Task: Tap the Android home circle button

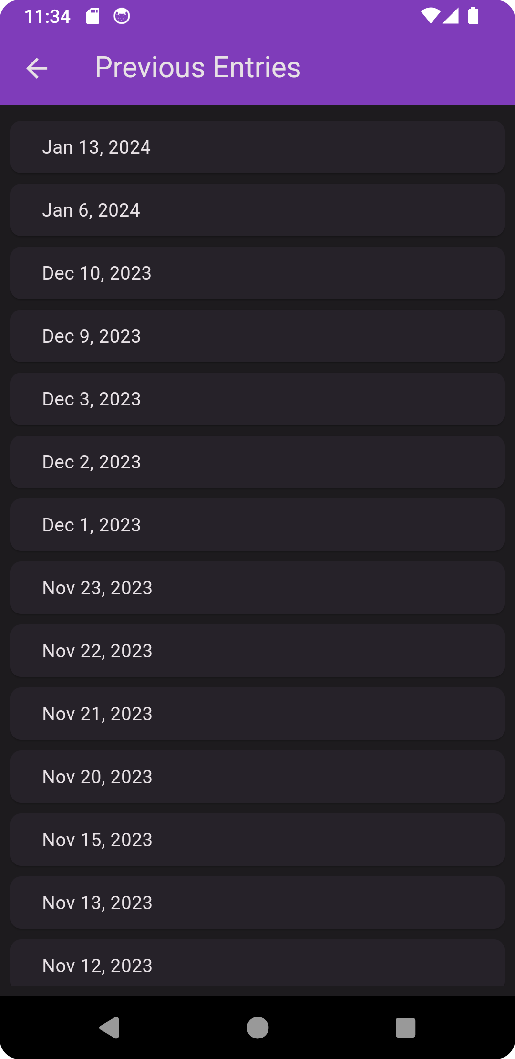Action: click(257, 1028)
